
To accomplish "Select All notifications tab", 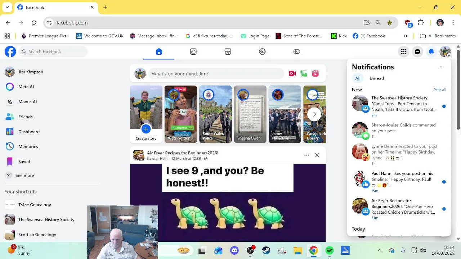I will tap(358, 78).
